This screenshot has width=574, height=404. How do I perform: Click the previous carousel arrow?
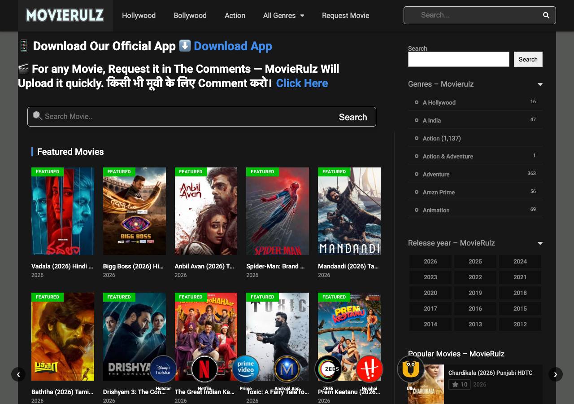18,374
